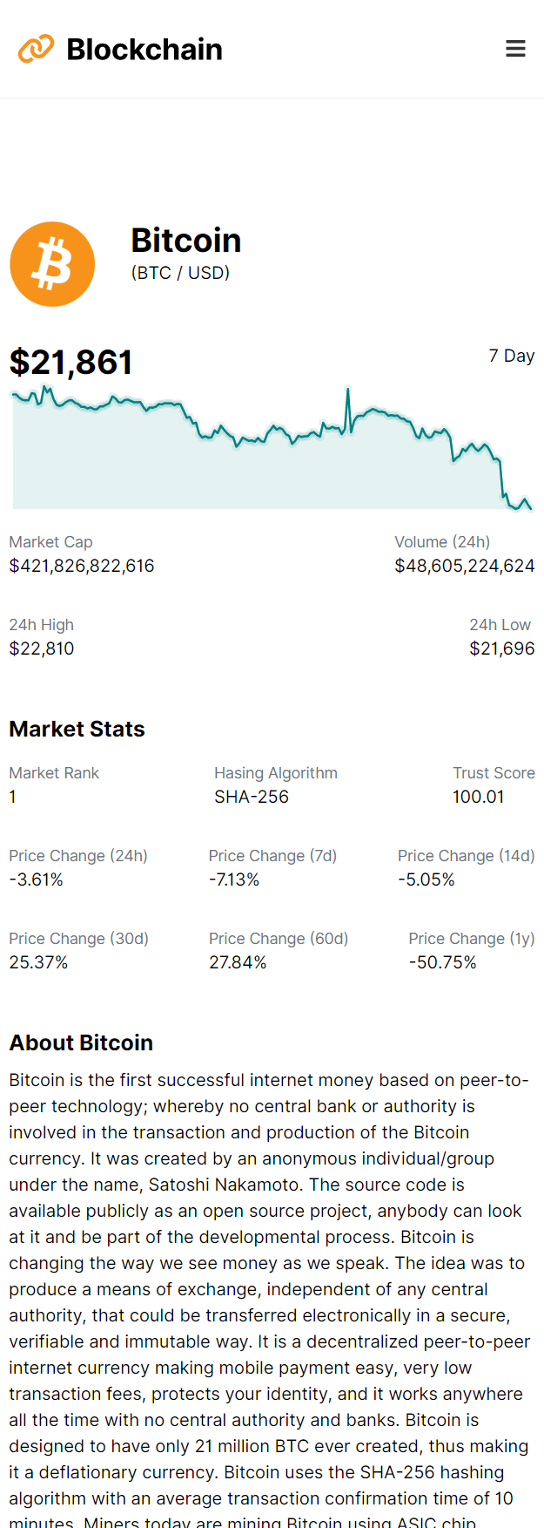544x1528 pixels.
Task: Click the $21,861 current price
Action: (x=71, y=363)
